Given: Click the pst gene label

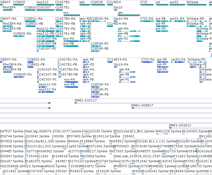Looking at the screenshot, I should [x=158, y=2].
